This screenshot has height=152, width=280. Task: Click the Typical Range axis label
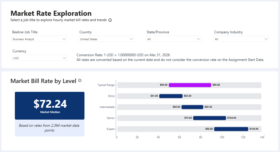click(106, 85)
